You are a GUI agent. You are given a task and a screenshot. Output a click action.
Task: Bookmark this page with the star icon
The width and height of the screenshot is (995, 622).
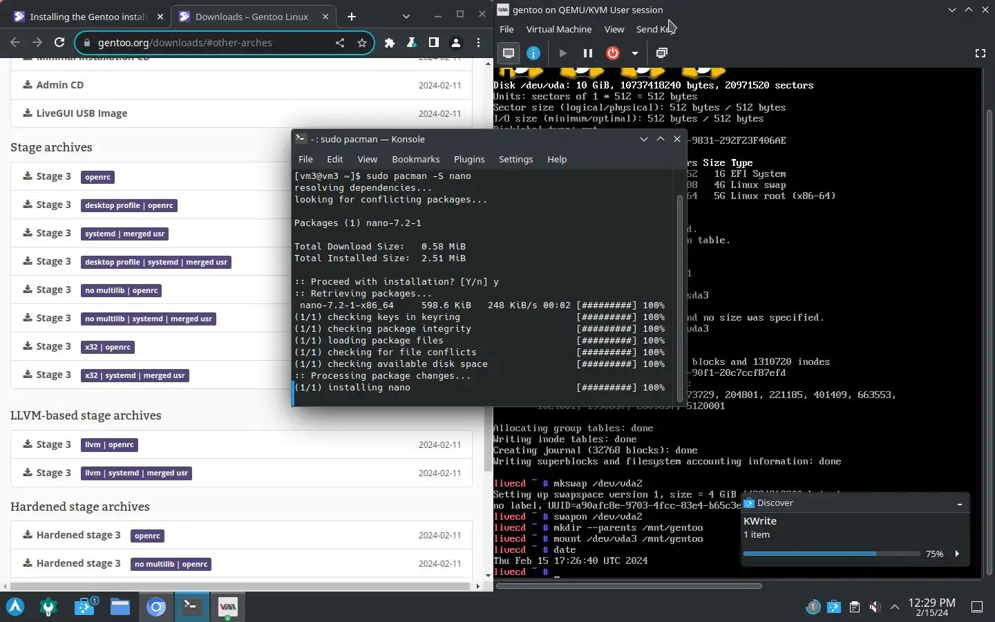tap(362, 43)
